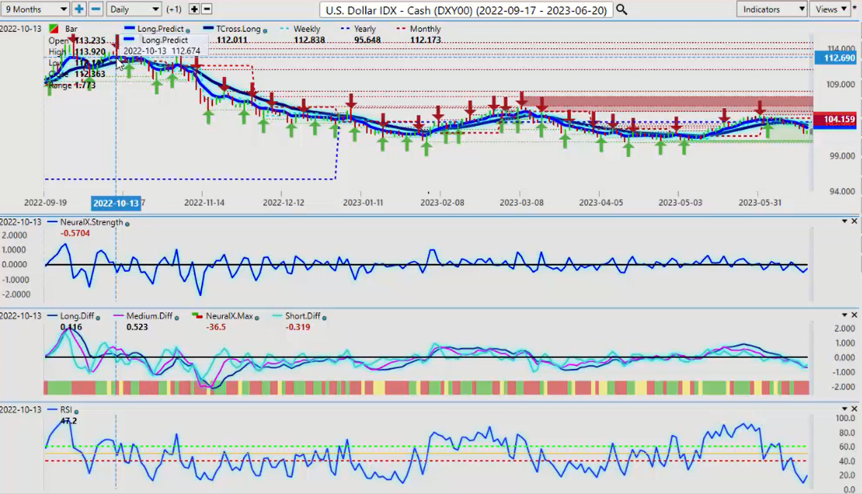Click the blue minus zoom-out button
This screenshot has height=494, width=862.
point(95,9)
